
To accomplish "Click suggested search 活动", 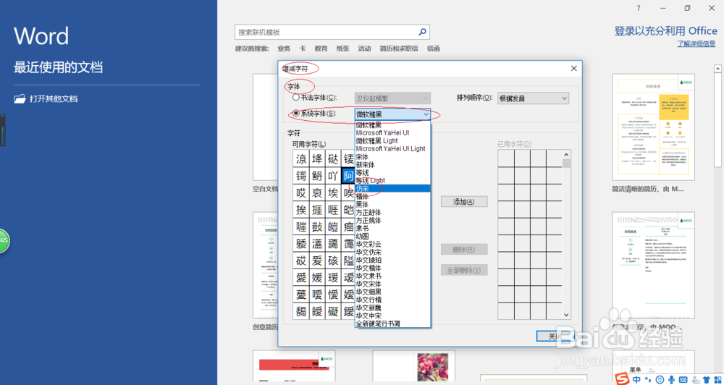I will pyautogui.click(x=364, y=48).
